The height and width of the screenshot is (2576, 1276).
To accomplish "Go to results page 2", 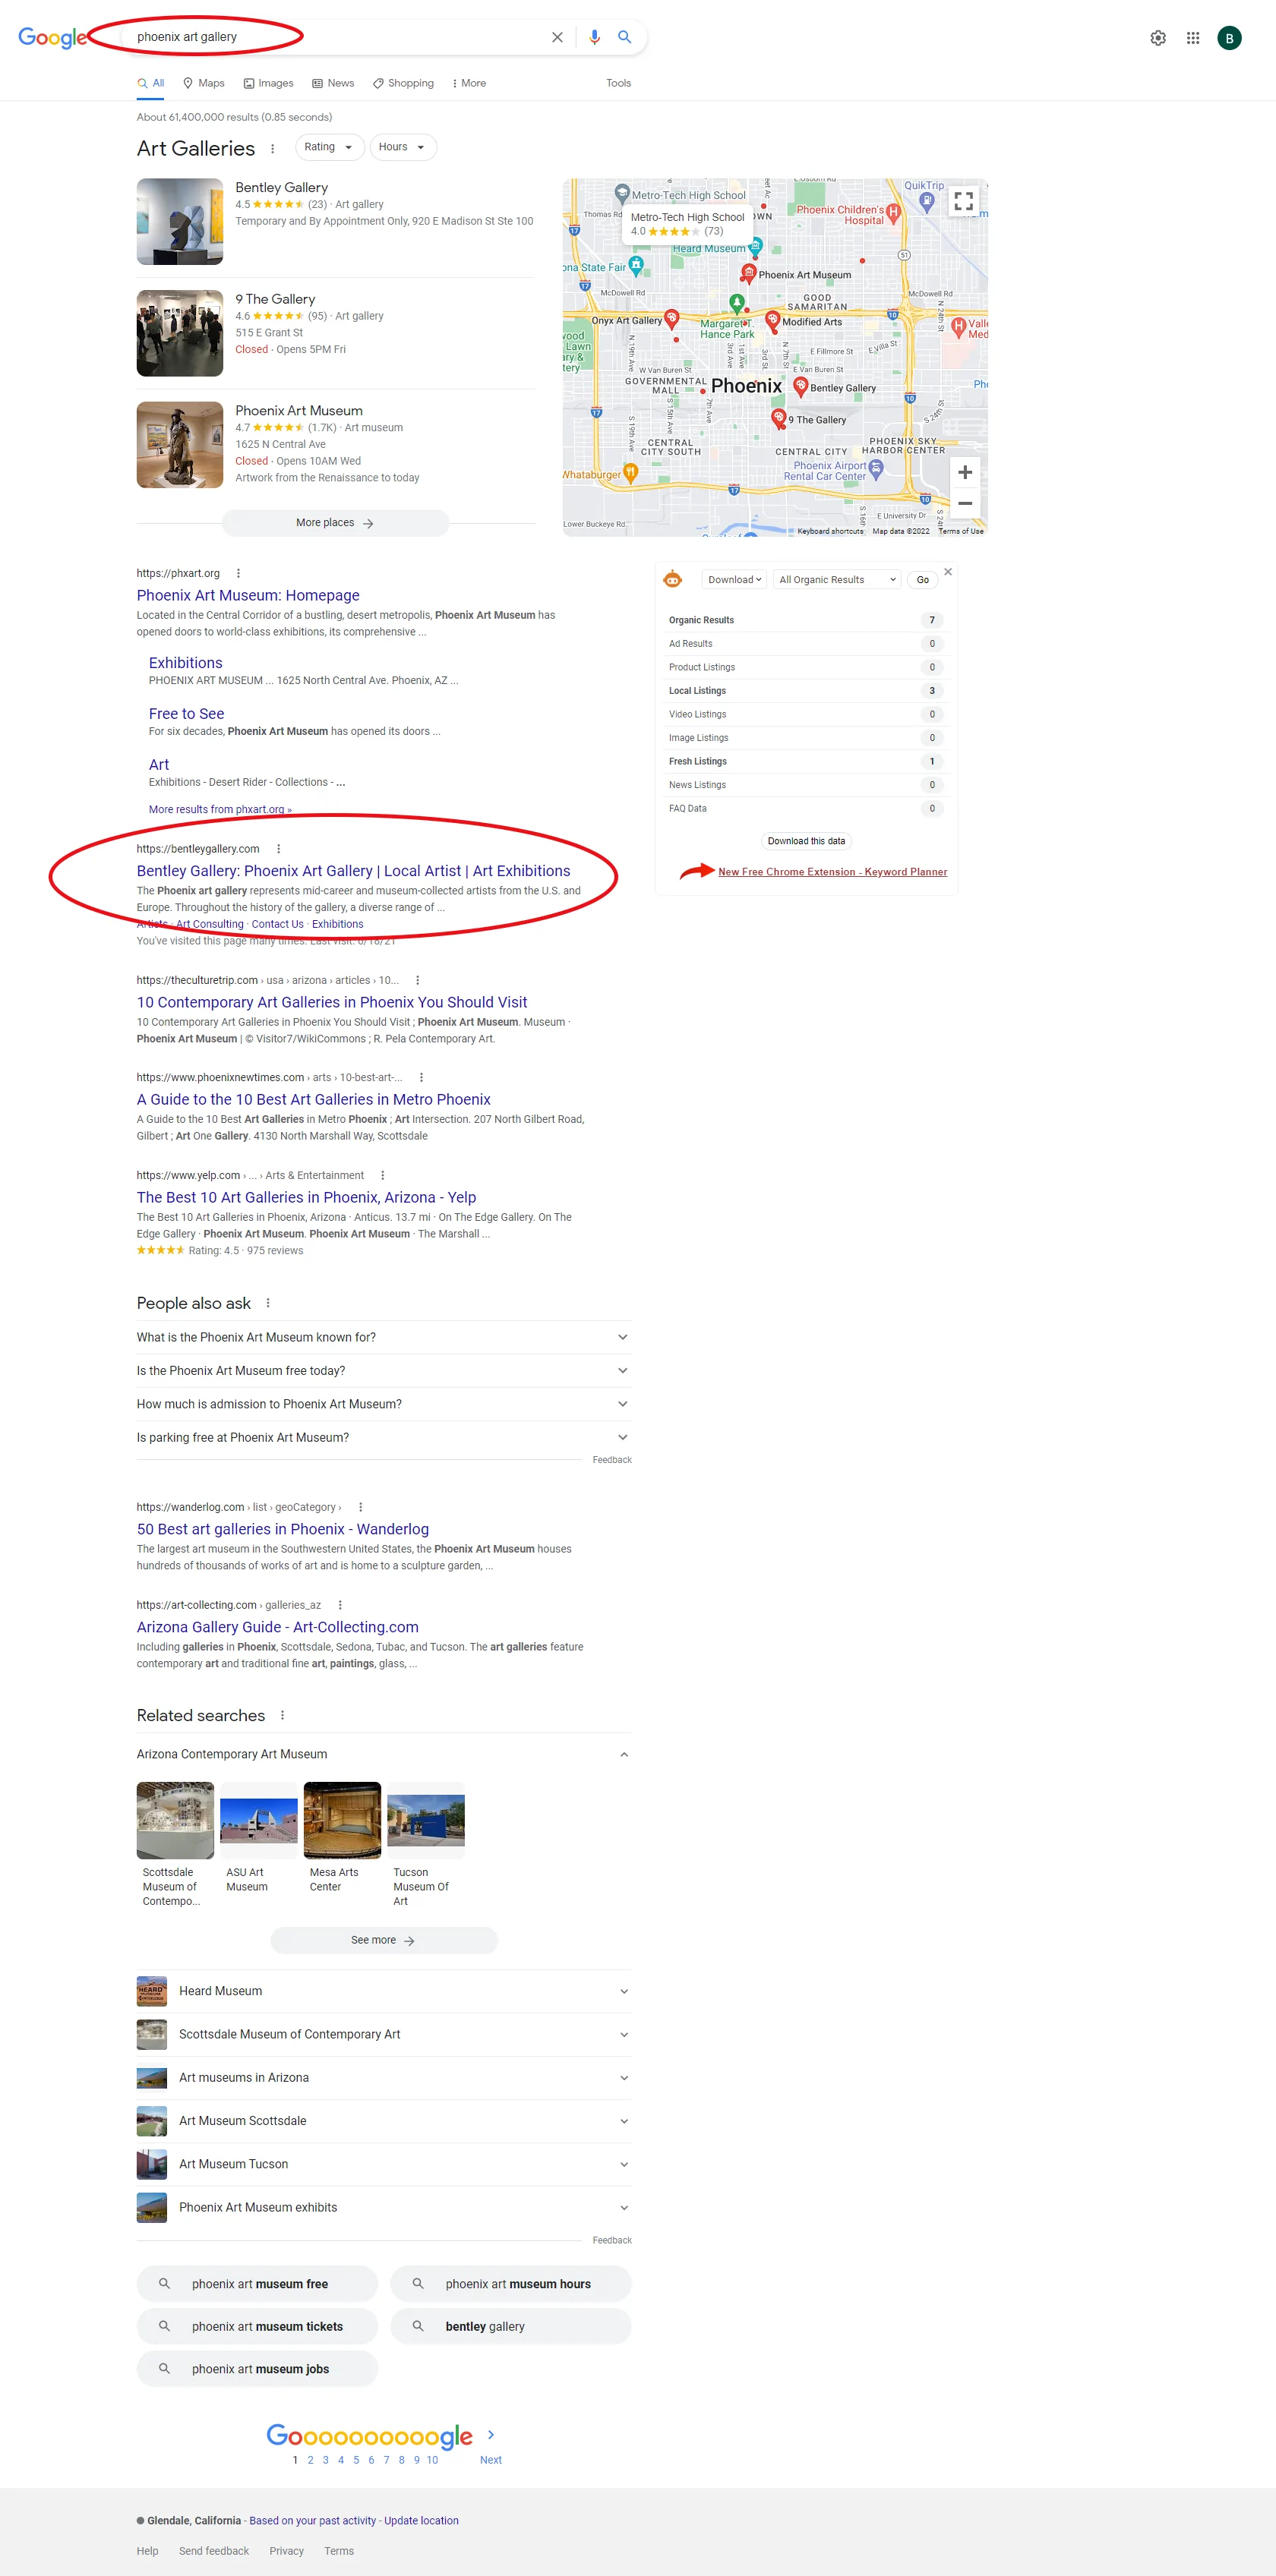I will [x=310, y=2460].
